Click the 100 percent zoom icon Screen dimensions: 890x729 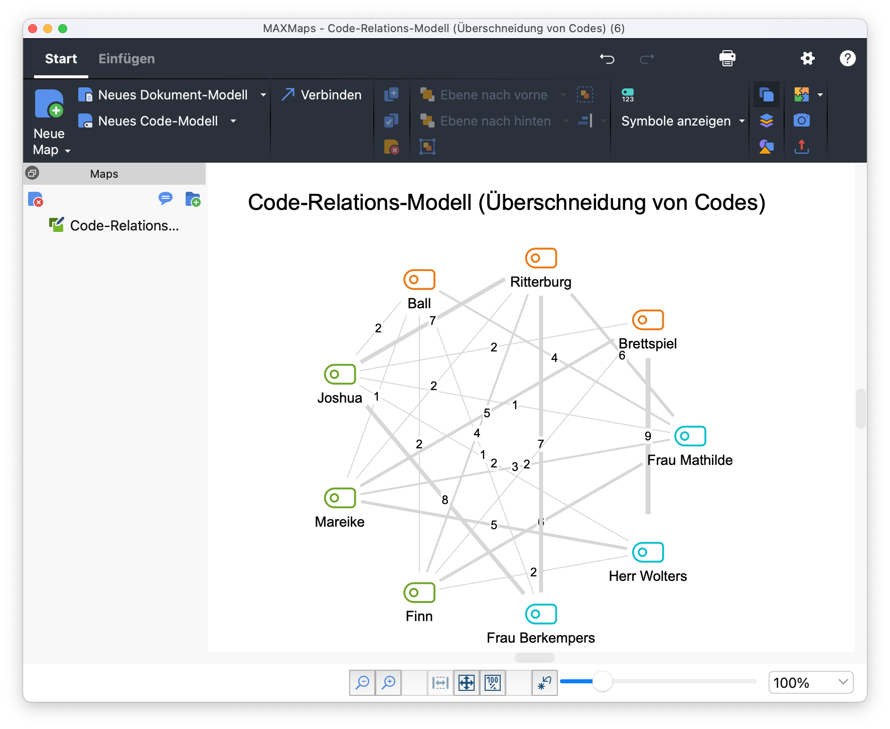493,683
